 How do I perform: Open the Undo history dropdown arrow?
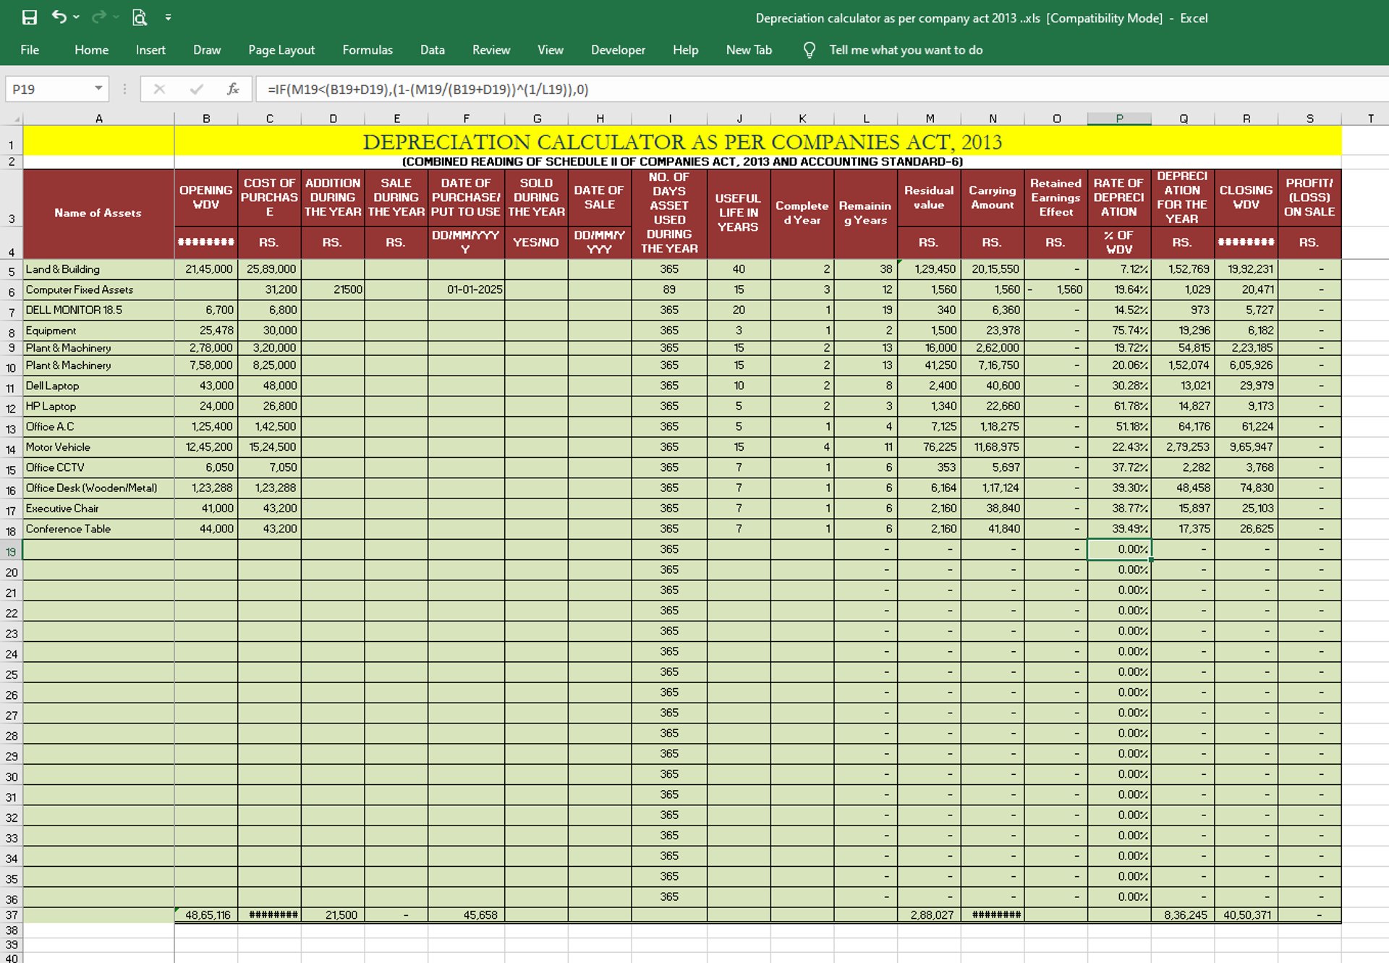pyautogui.click(x=77, y=17)
